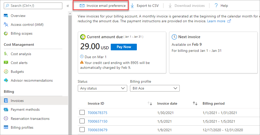Click the Advisor recommendations cloud icon
This screenshot has height=135, width=260.
click(6, 80)
